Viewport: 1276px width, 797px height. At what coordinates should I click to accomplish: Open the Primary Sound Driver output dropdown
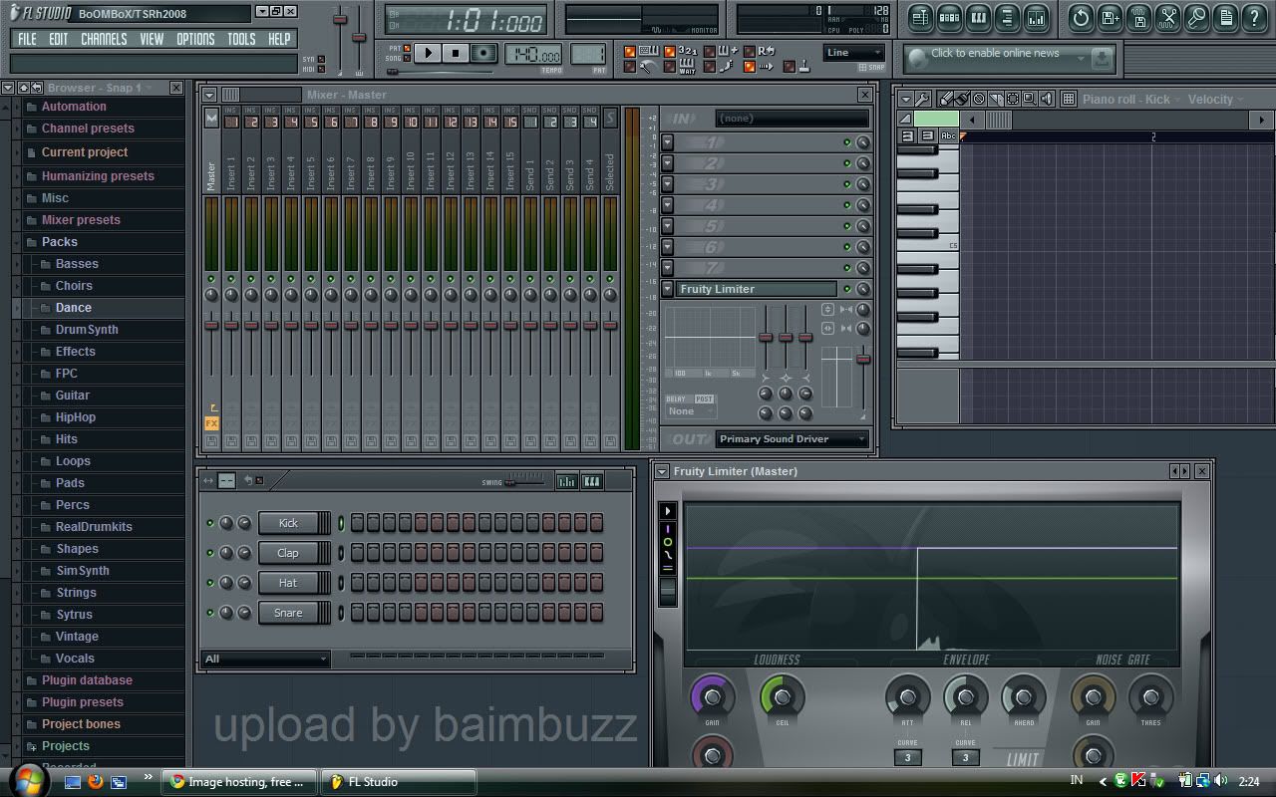(792, 439)
